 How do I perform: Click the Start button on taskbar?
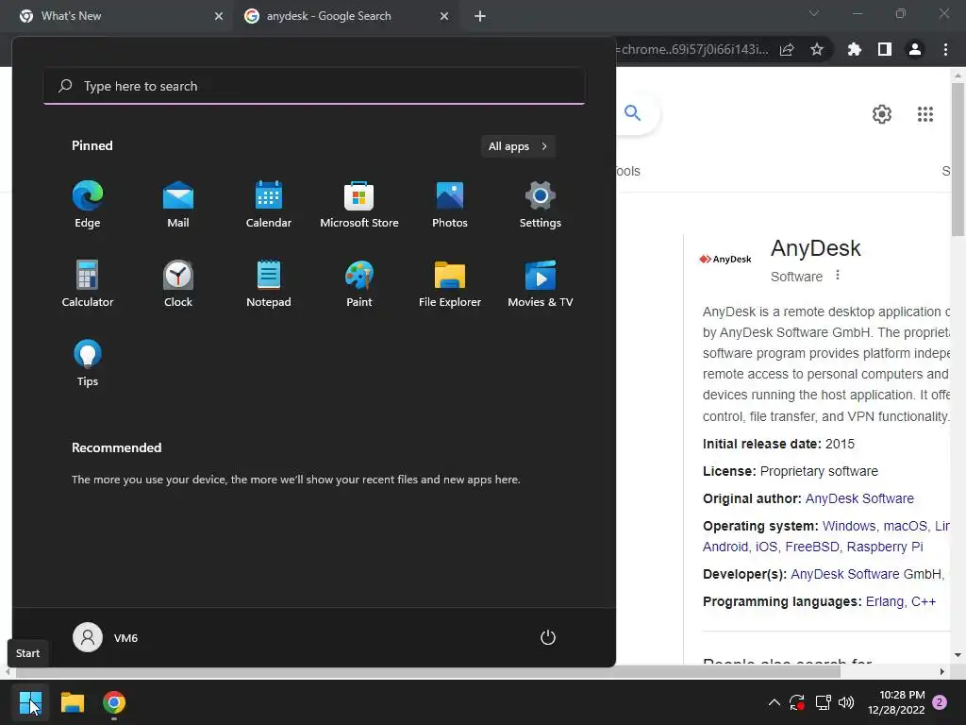[x=30, y=702]
